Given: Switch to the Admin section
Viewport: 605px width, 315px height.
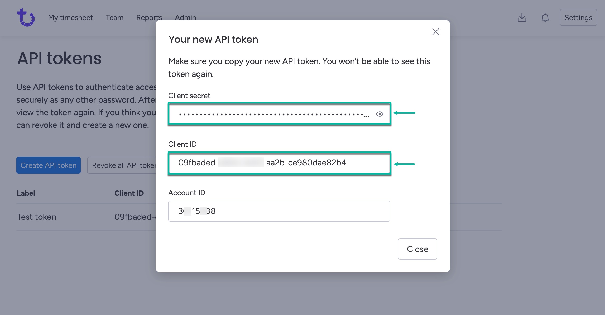Looking at the screenshot, I should pyautogui.click(x=185, y=18).
